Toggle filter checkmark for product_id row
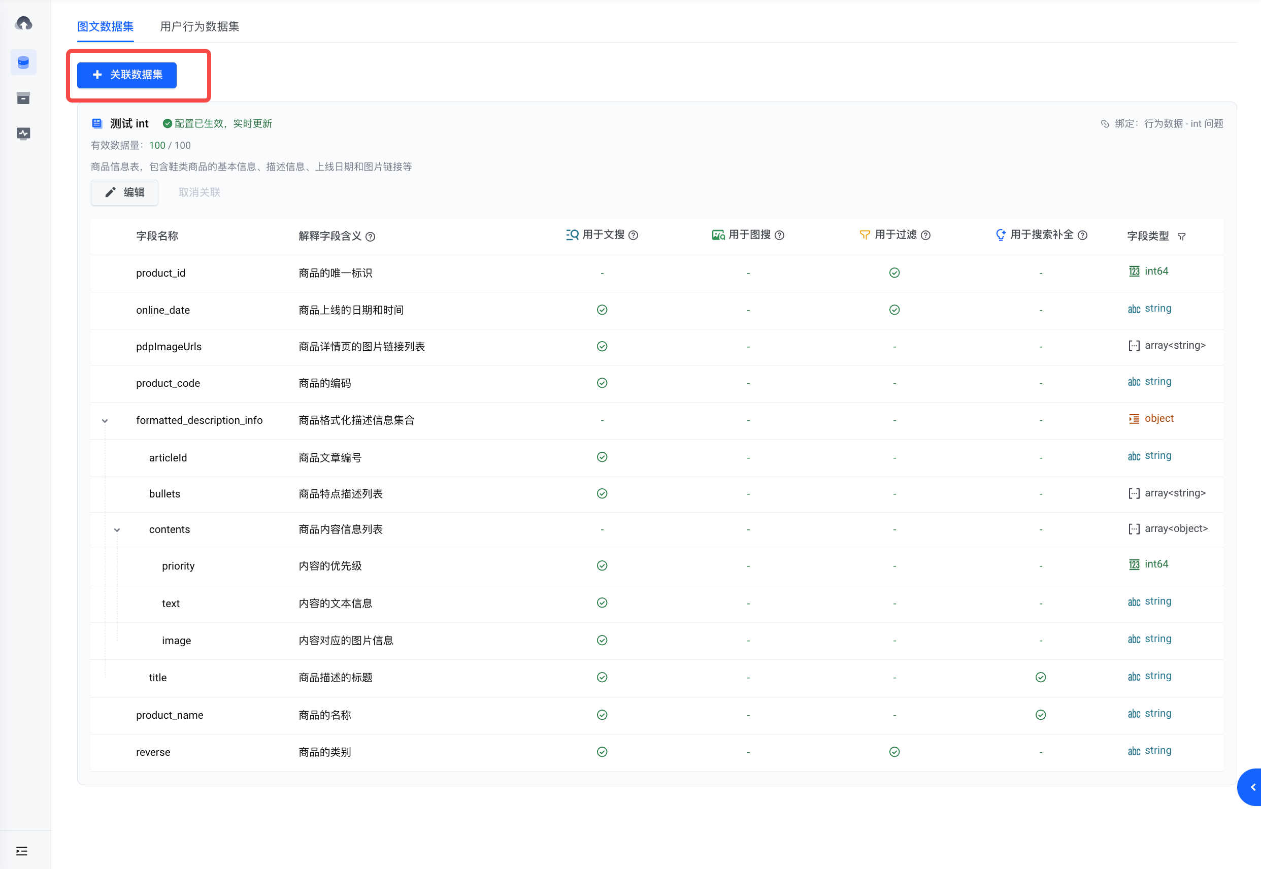This screenshot has width=1261, height=869. coord(894,273)
